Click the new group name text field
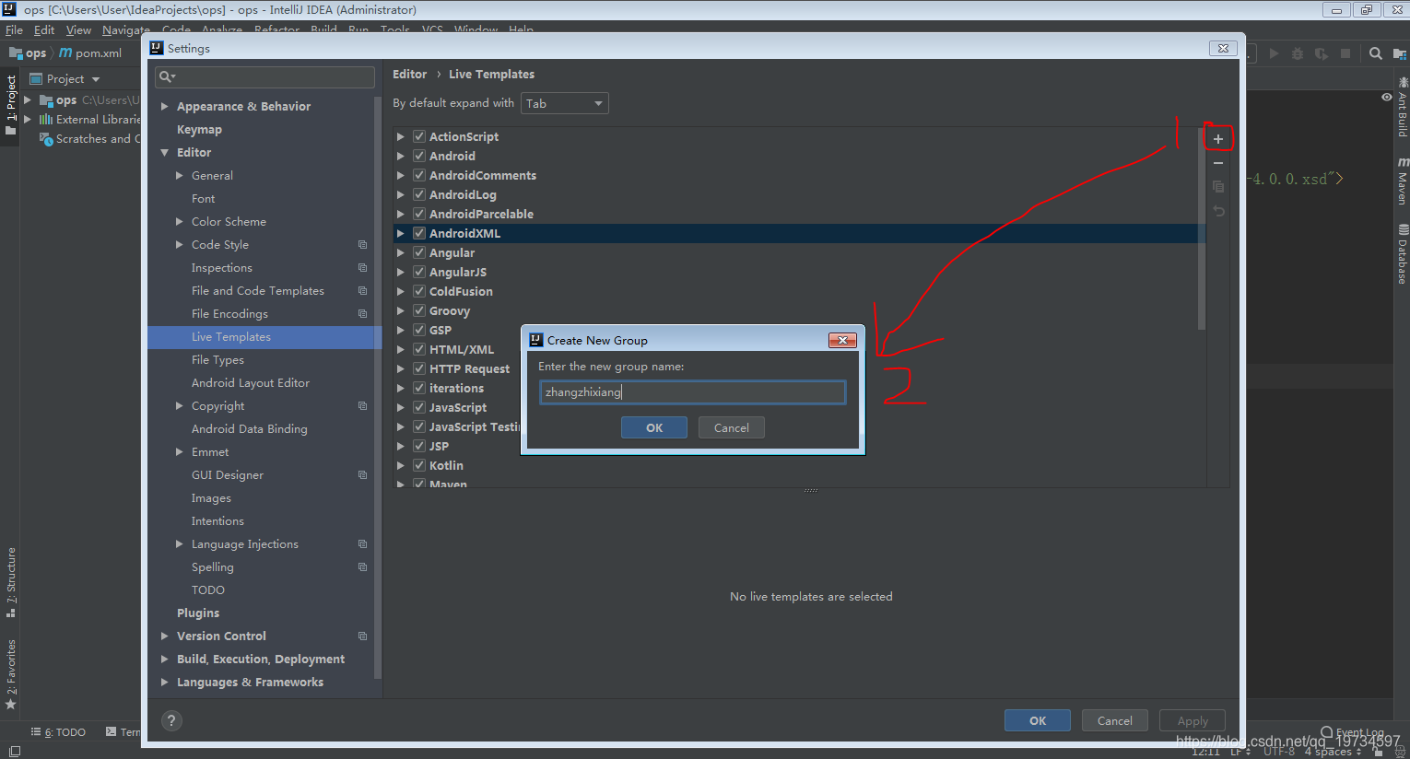 692,392
